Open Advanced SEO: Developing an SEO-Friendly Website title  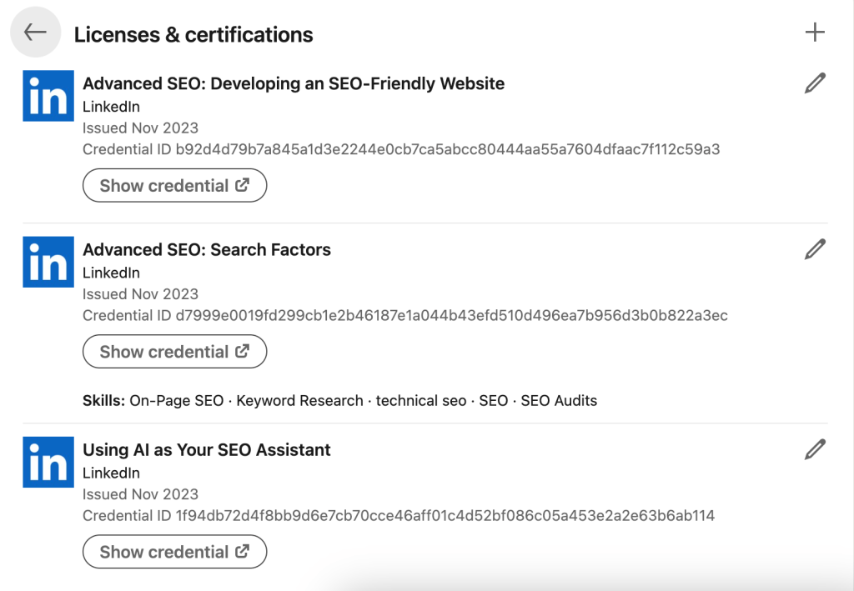[x=294, y=84]
